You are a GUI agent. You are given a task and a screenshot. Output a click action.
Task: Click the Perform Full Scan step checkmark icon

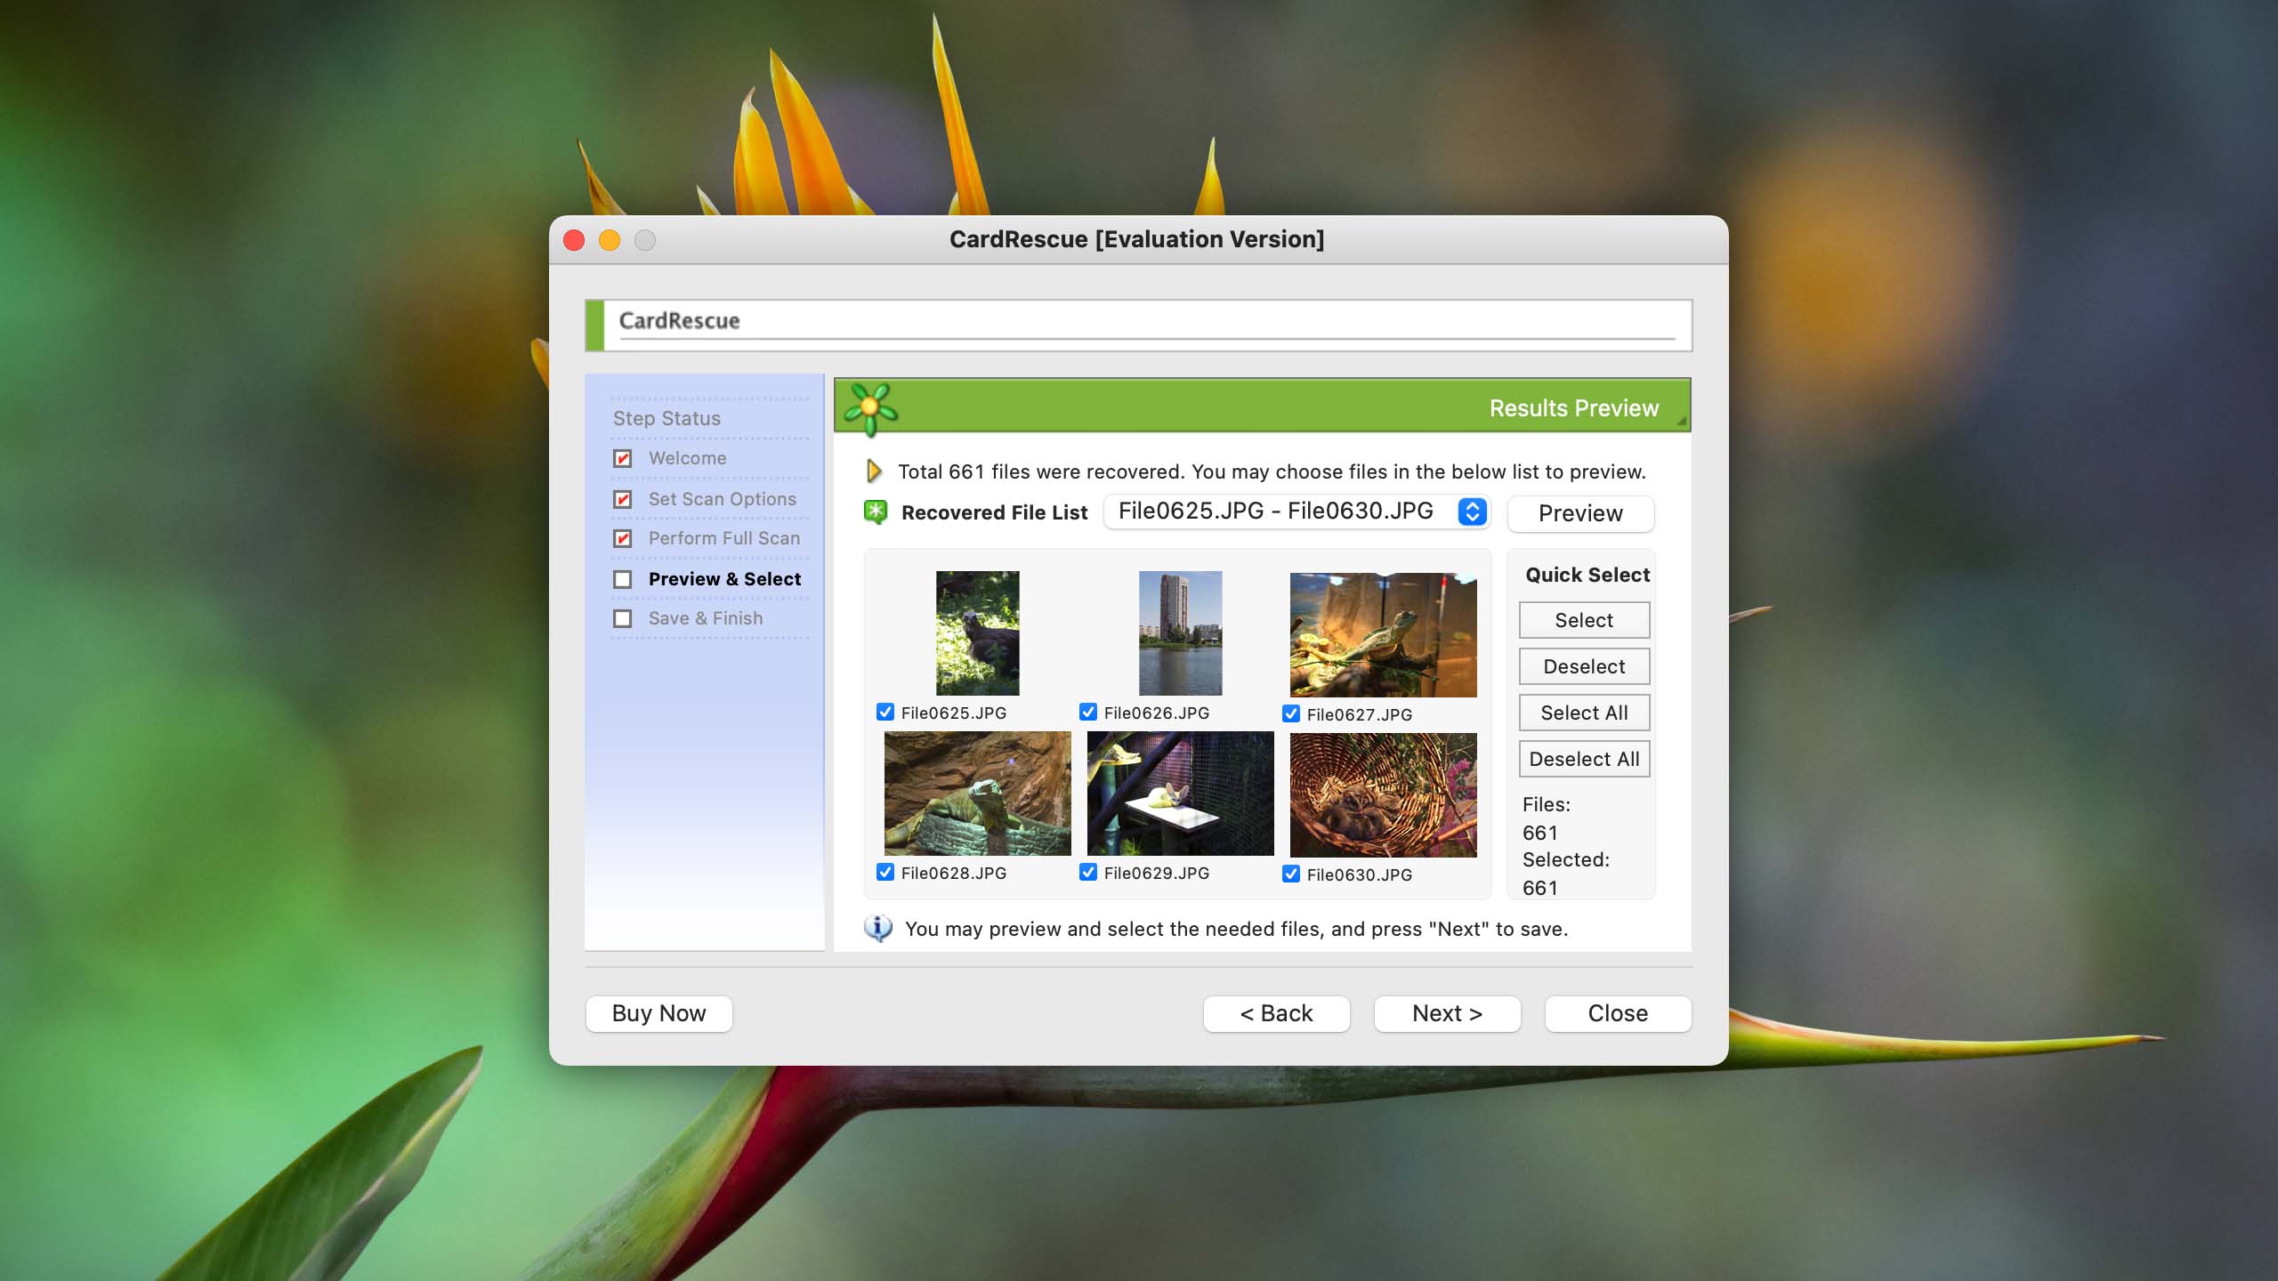click(x=623, y=538)
